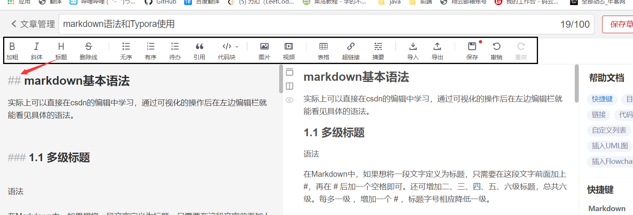Click the preview pane scrollbar

click(x=576, y=84)
